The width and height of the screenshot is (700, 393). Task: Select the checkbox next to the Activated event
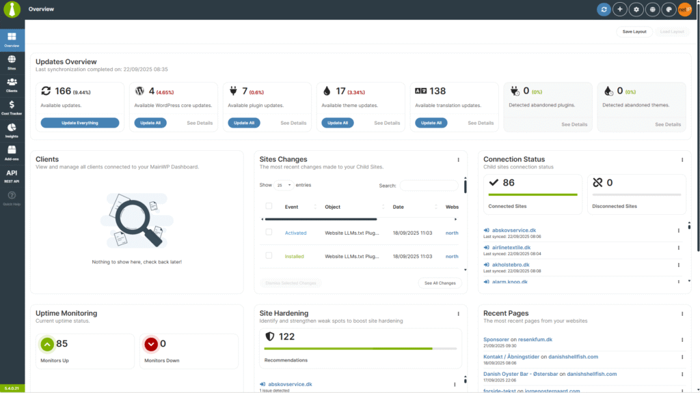point(269,233)
